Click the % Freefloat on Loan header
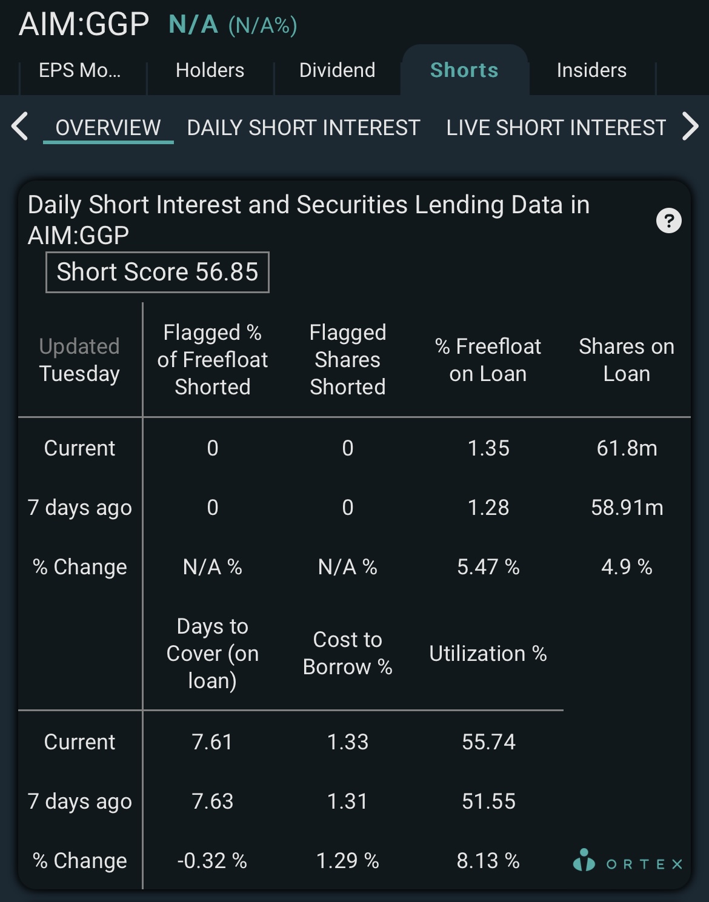This screenshot has height=902, width=709. point(488,360)
